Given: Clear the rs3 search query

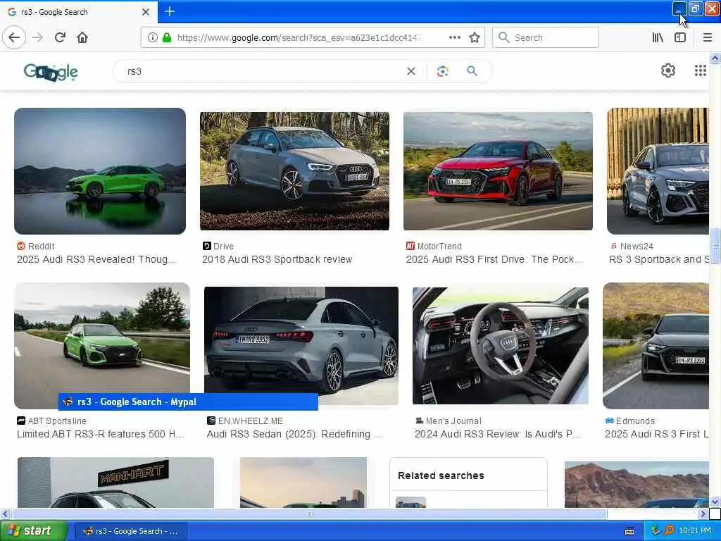Looking at the screenshot, I should (x=411, y=71).
